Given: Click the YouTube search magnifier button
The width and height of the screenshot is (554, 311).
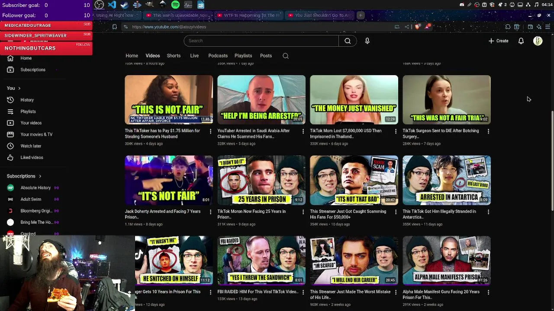Looking at the screenshot, I should point(348,41).
